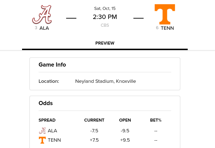Select Alabama's current spread -7.5

click(94, 131)
